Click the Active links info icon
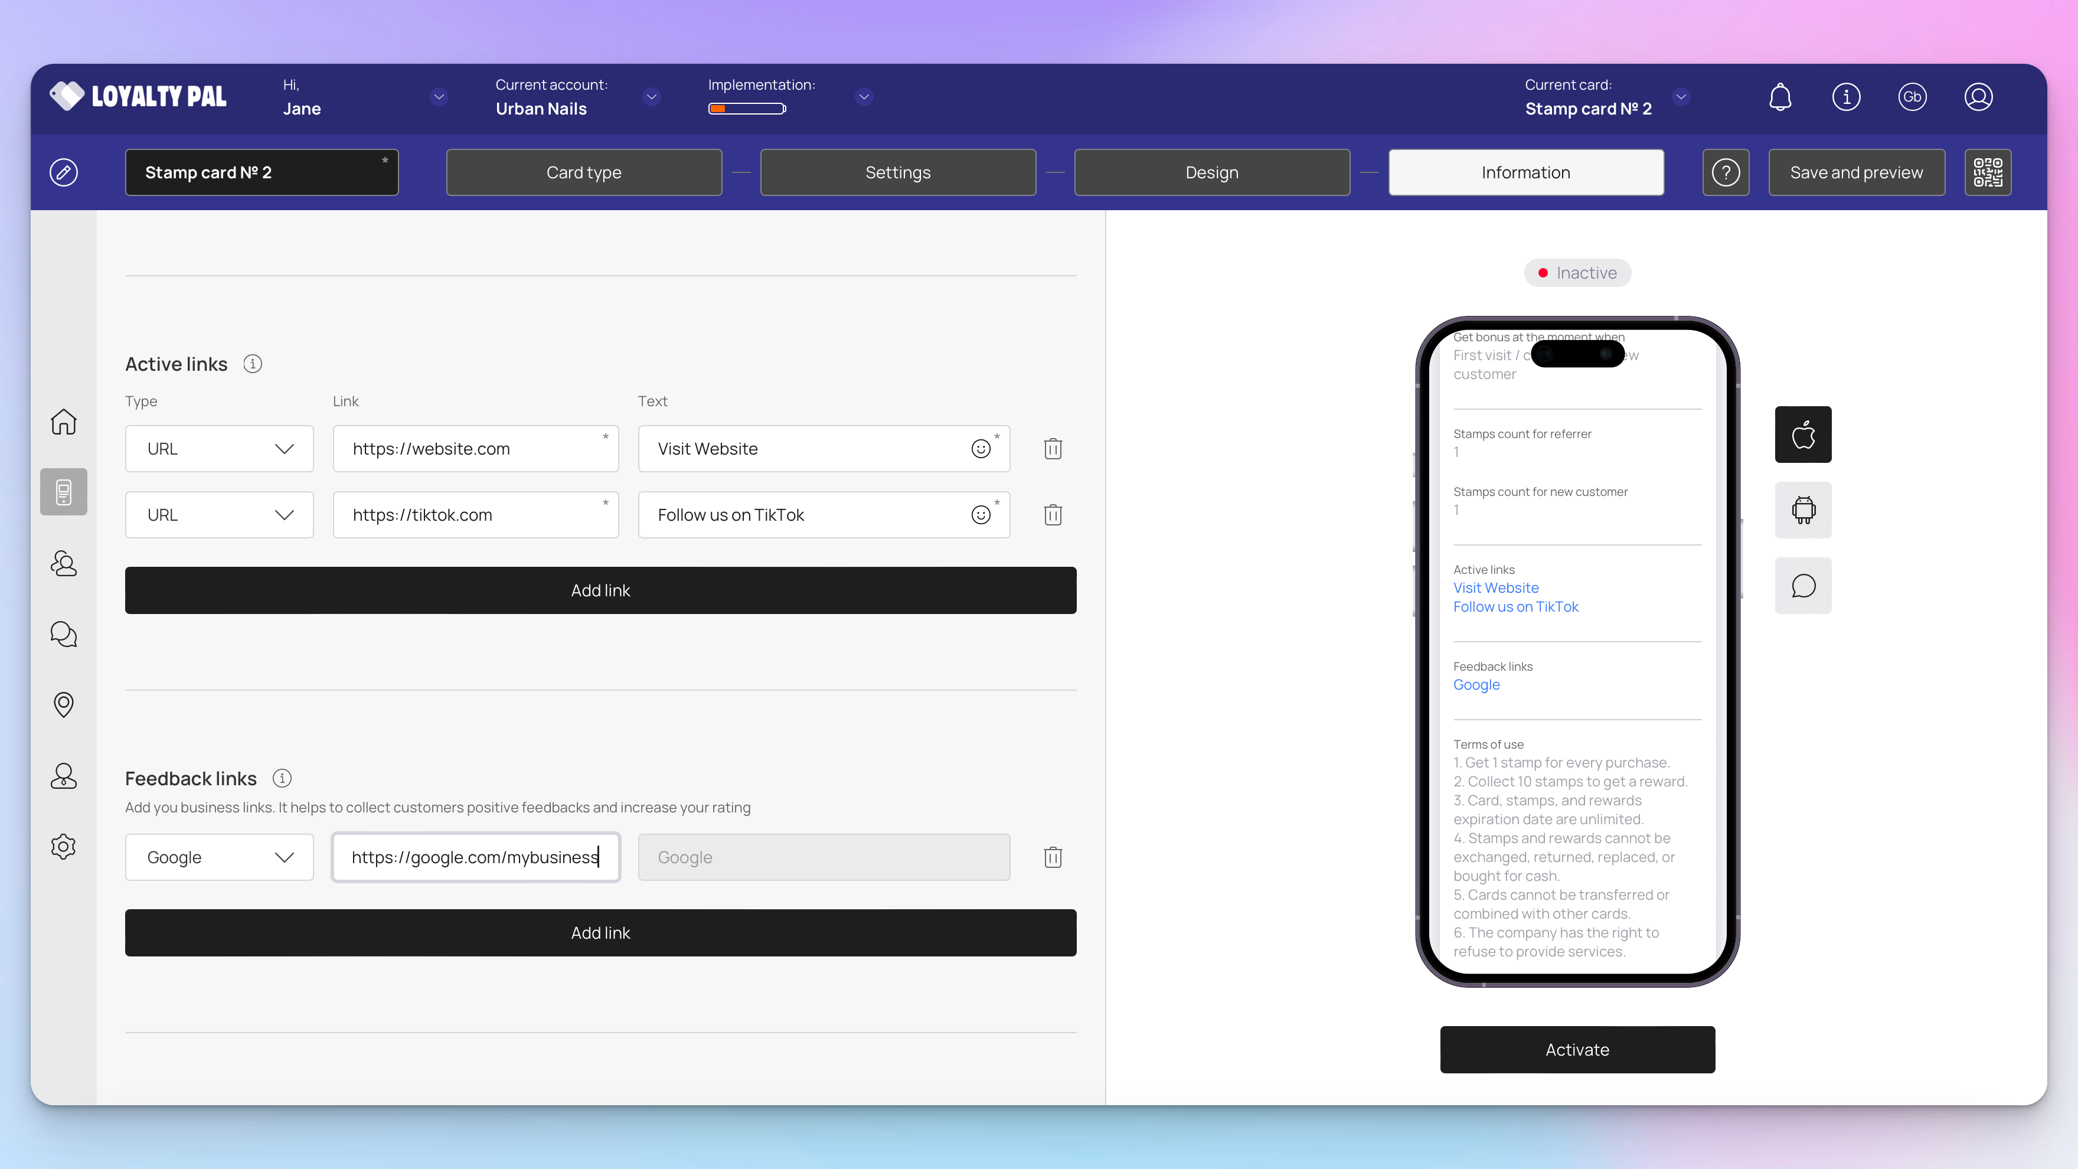This screenshot has width=2078, height=1169. 253,364
